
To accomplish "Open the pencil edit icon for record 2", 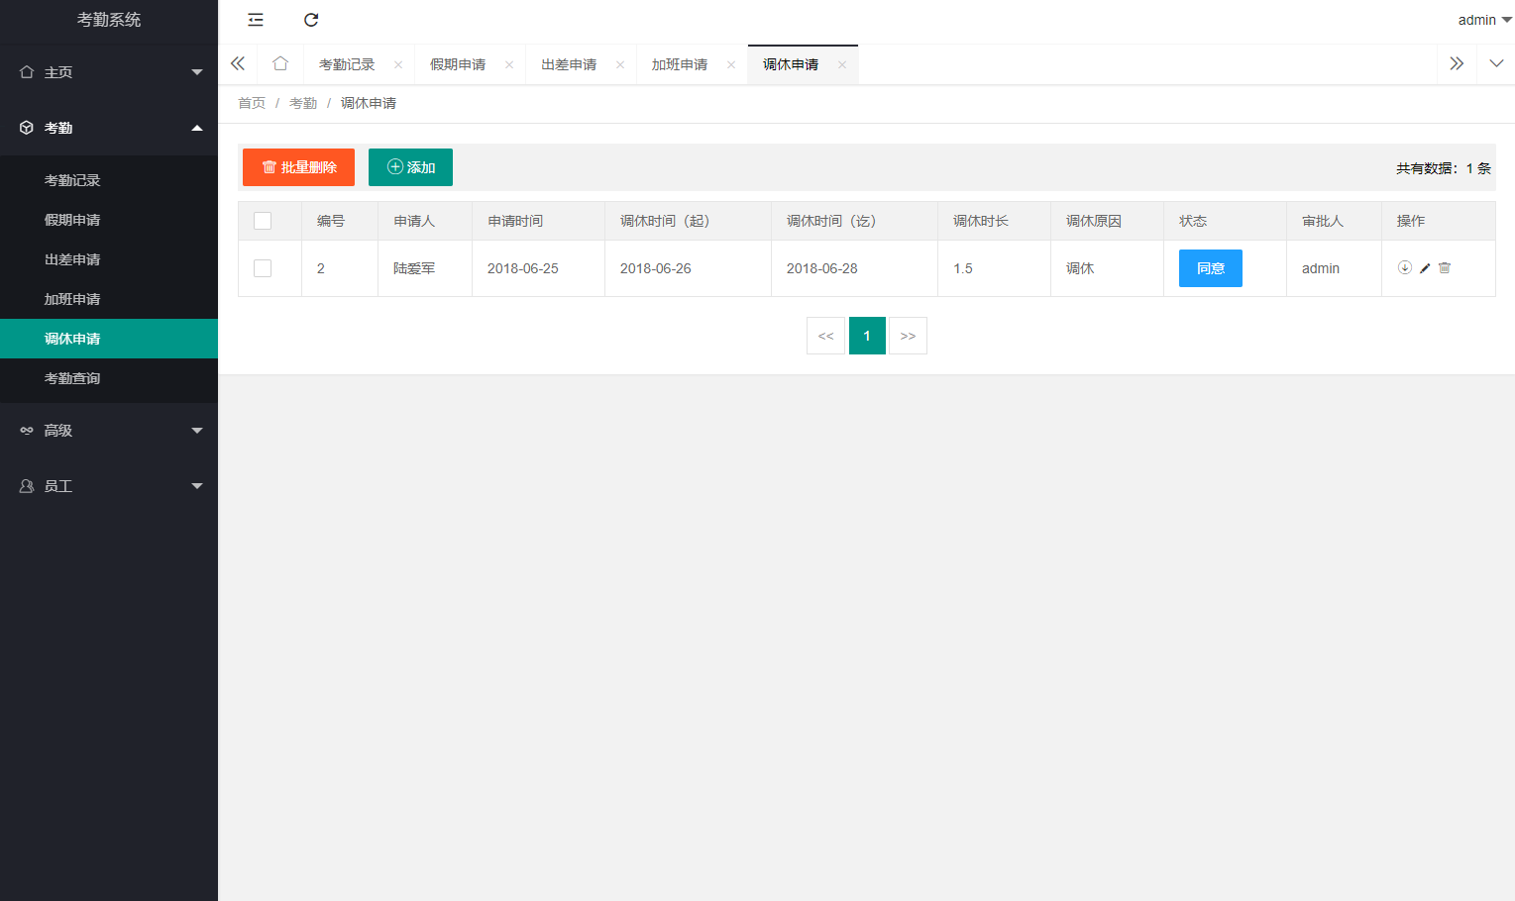I will pos(1424,267).
